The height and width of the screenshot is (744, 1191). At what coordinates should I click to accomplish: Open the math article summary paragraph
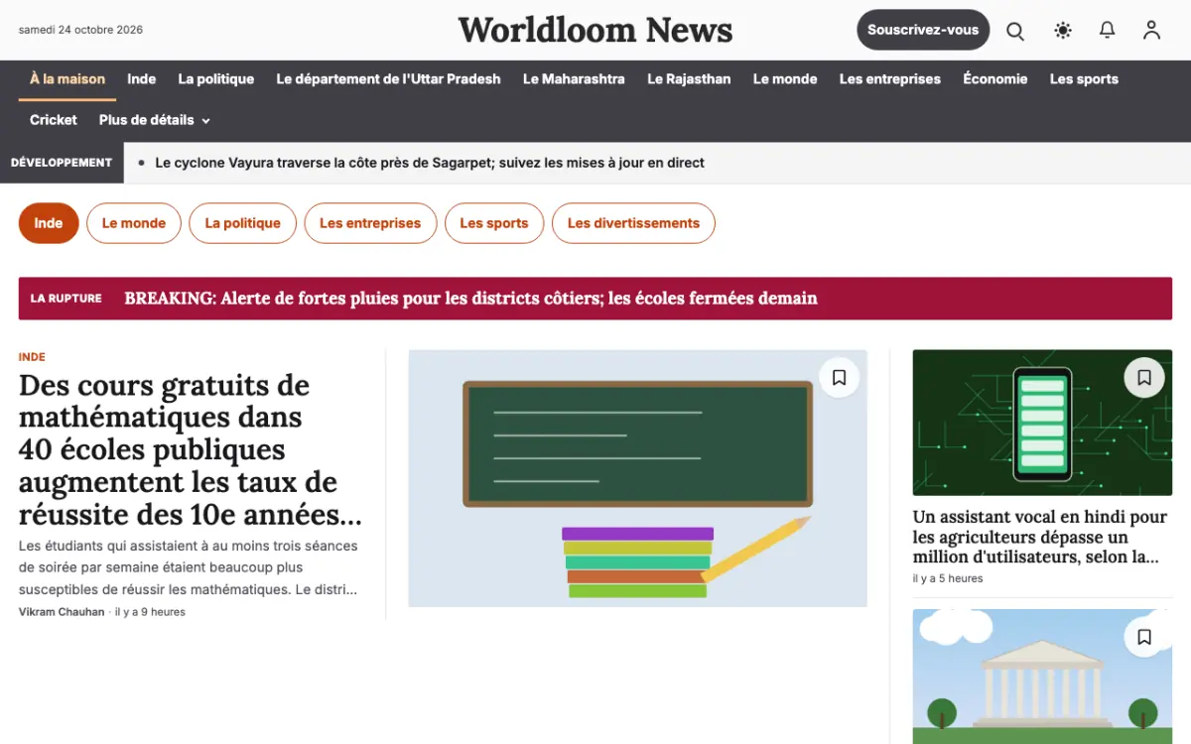coord(189,567)
